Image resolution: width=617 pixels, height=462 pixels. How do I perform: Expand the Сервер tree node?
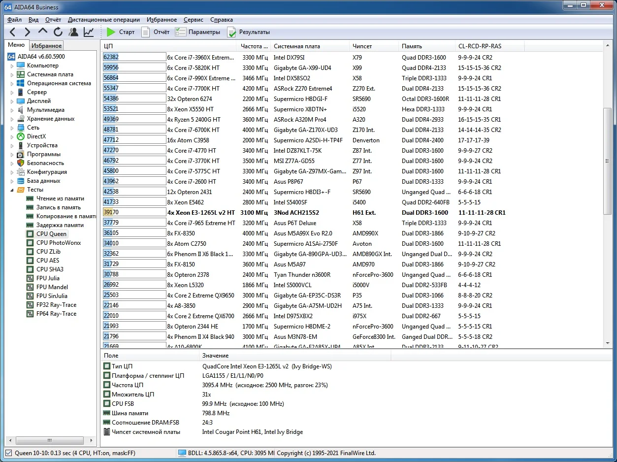12,92
